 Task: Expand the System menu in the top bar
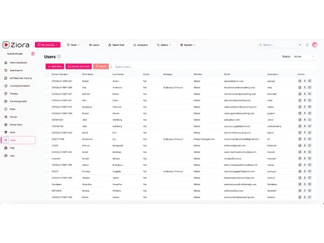coord(188,45)
